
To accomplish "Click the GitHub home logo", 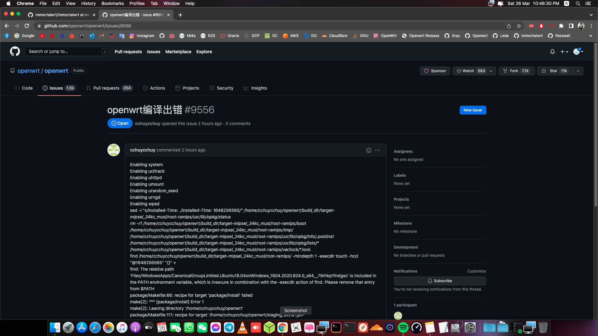I will 15,51.
